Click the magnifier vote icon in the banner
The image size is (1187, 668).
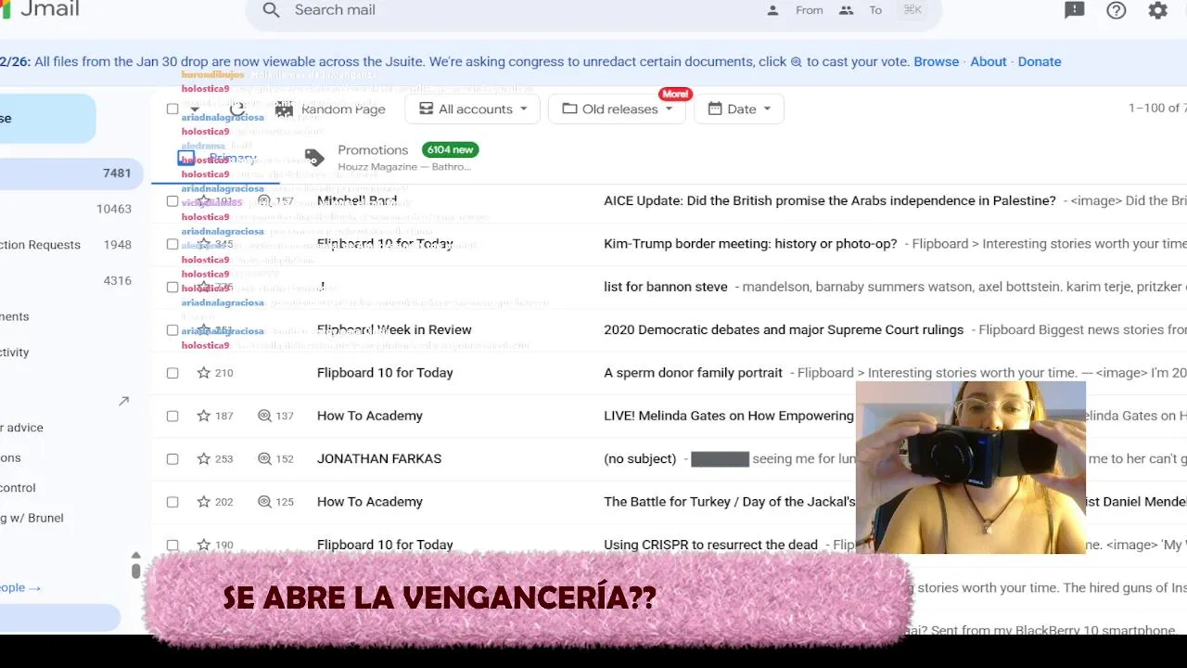(x=796, y=62)
